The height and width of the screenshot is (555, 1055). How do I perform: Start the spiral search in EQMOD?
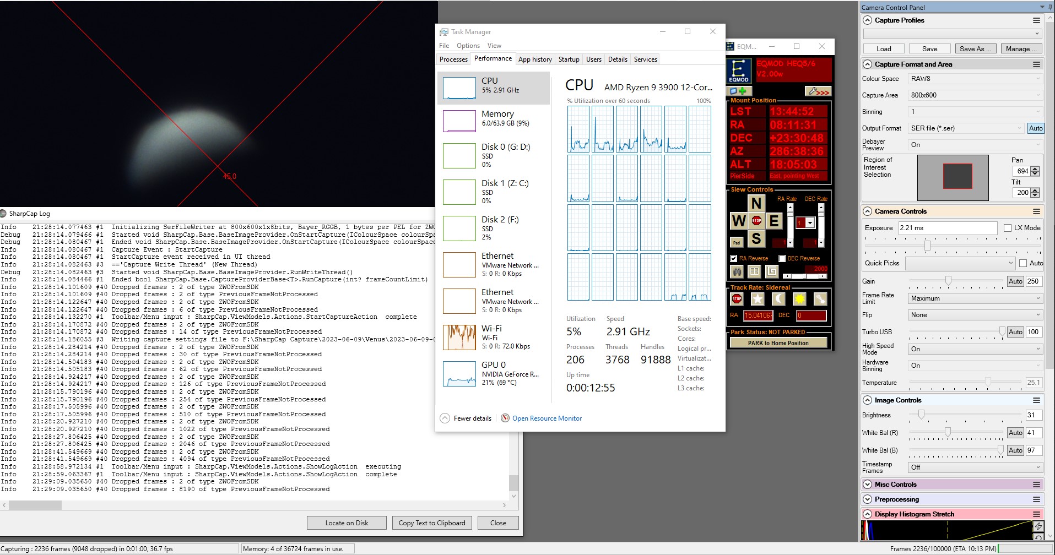772,271
